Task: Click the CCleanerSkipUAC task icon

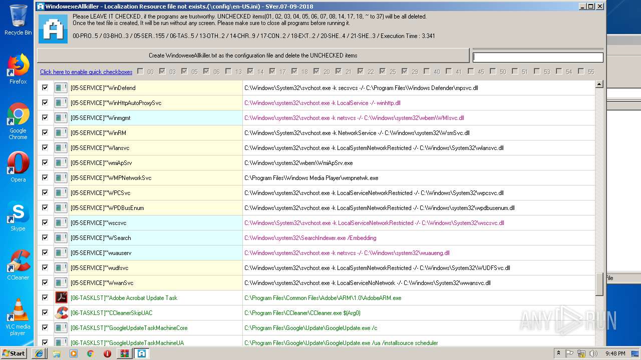Action: 61,312
